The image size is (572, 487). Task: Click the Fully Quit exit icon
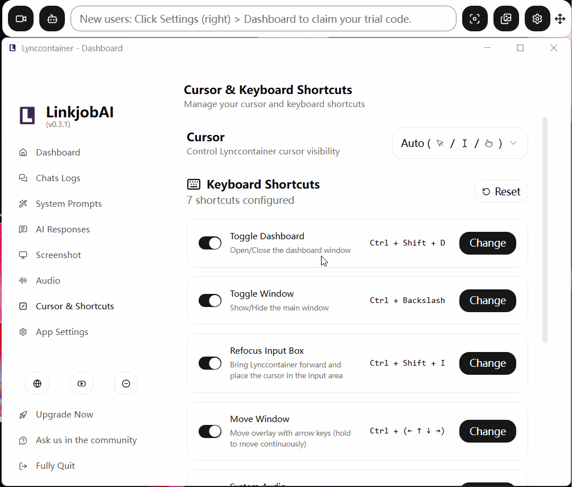(23, 466)
